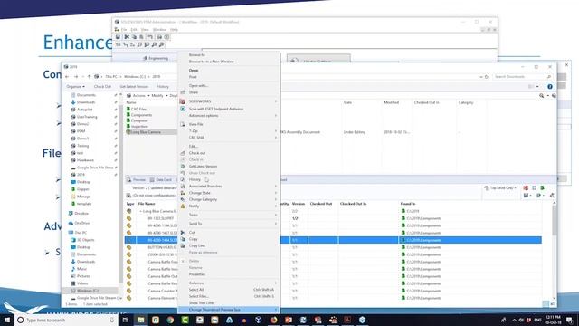
Task: Click the up-one-level arrow in Explorer
Action: click(89, 76)
